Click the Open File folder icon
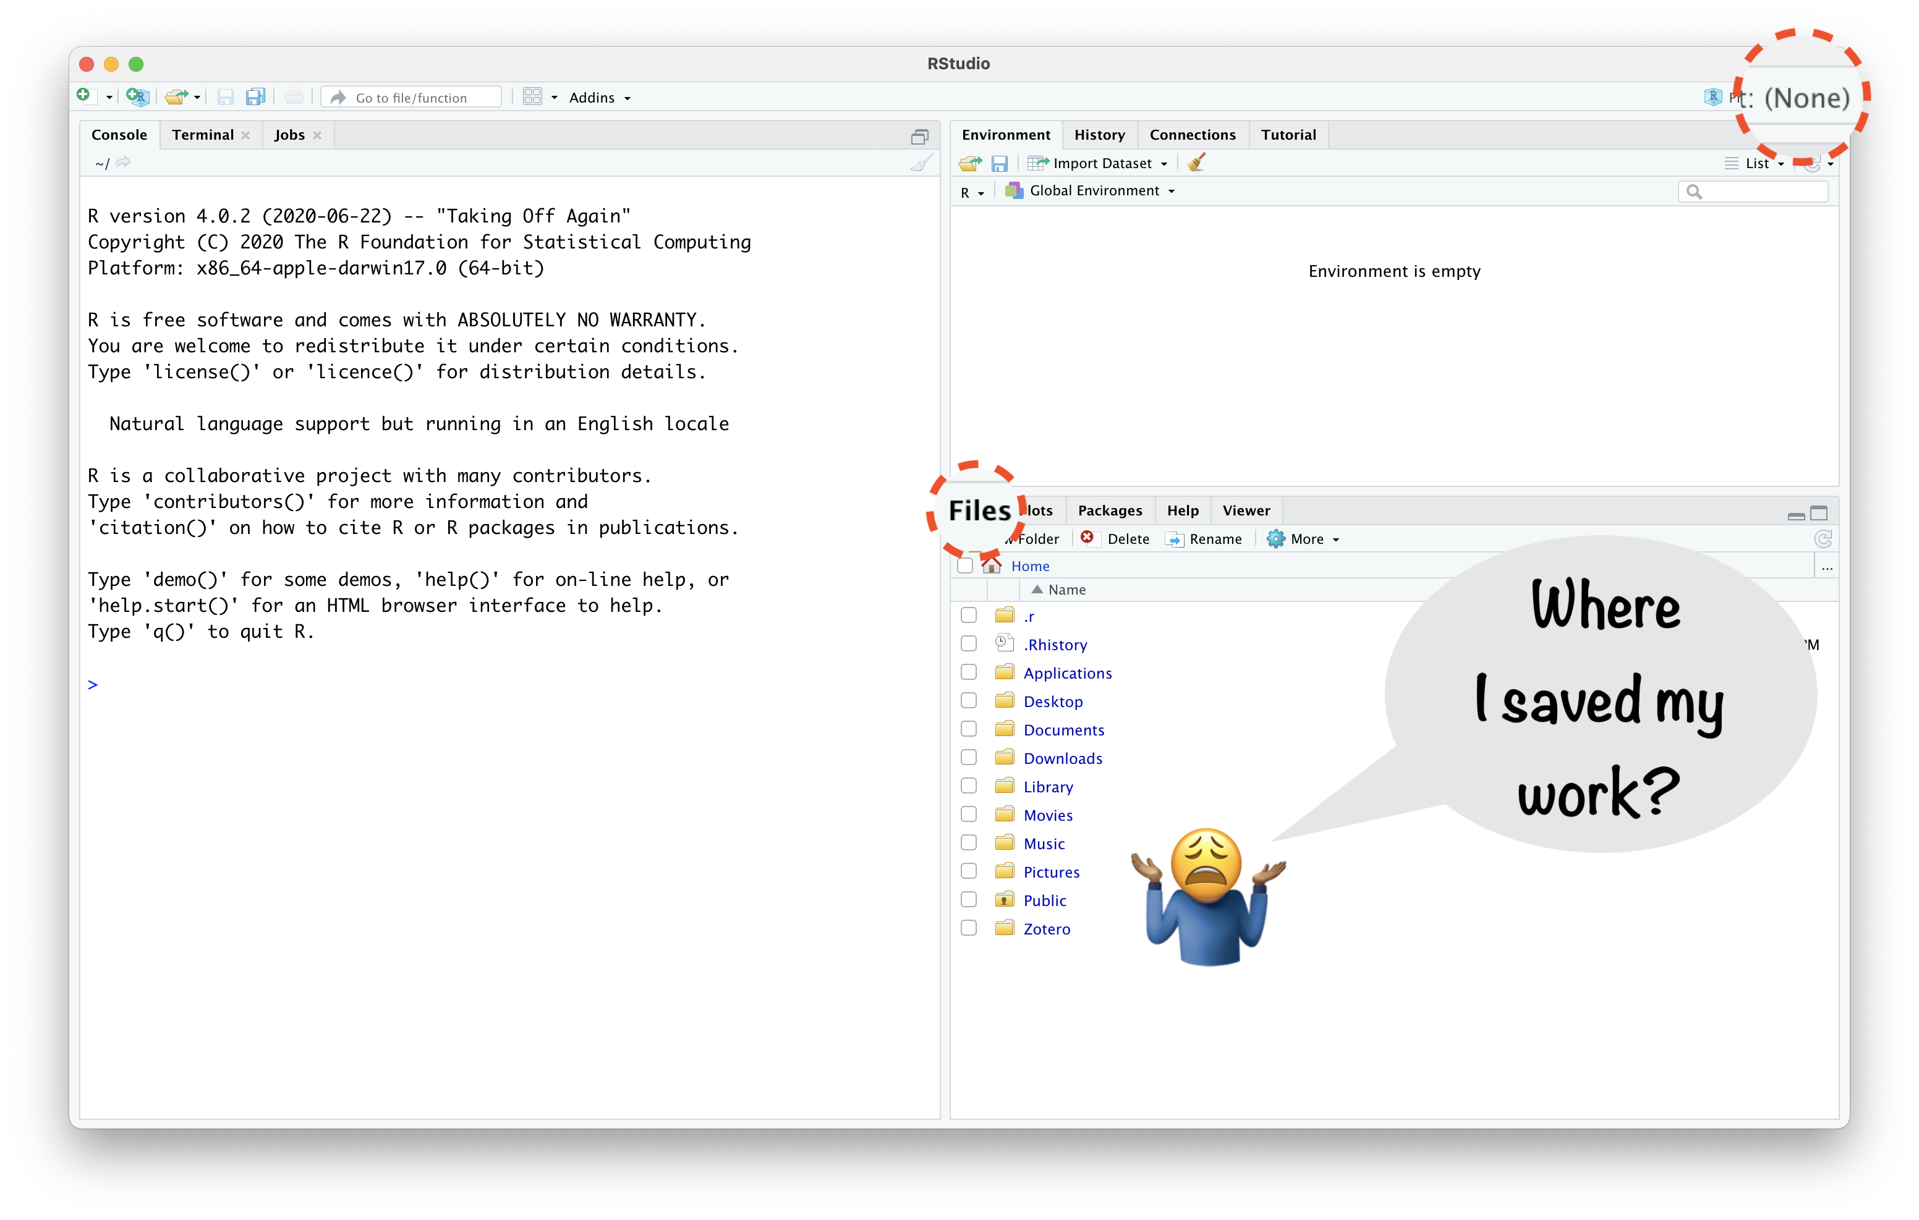The image size is (1919, 1220). click(x=176, y=97)
